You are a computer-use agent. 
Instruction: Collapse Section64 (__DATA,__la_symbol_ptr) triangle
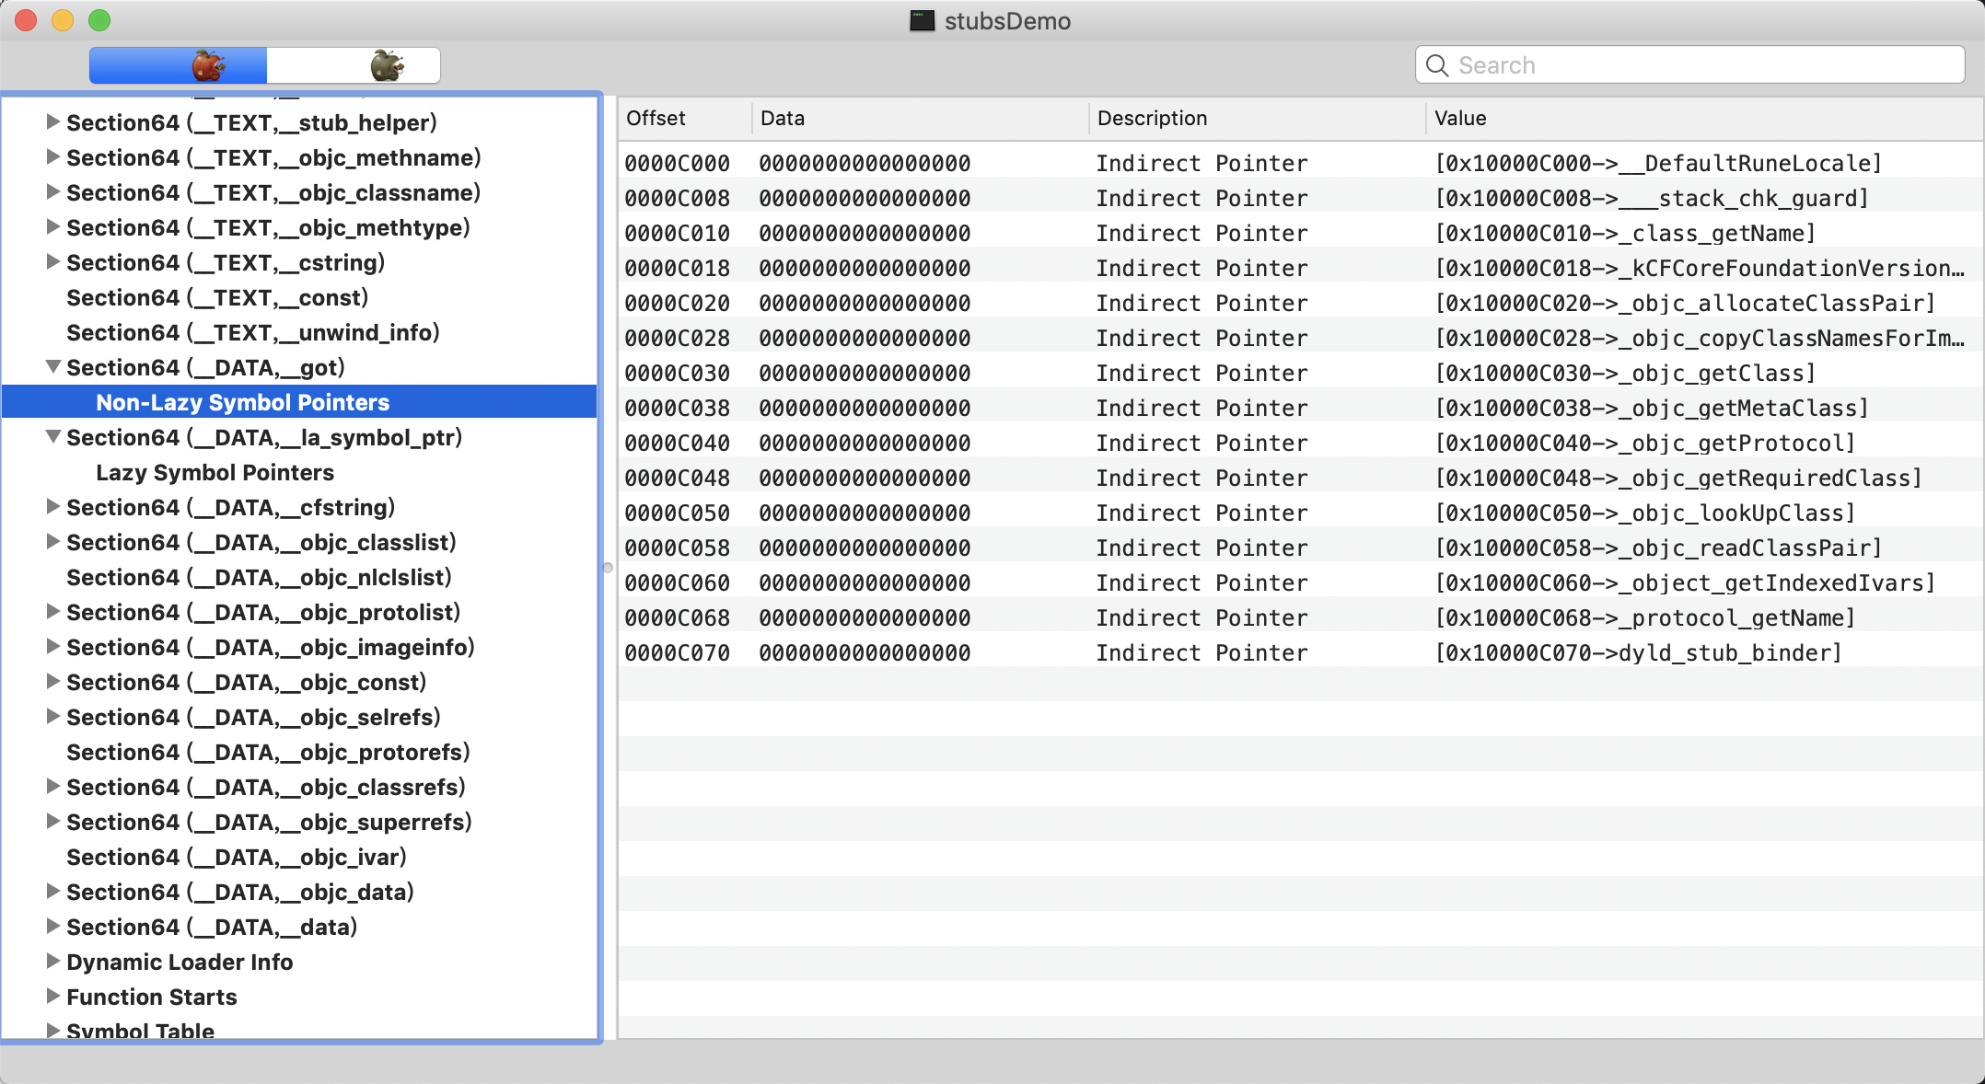(53, 437)
